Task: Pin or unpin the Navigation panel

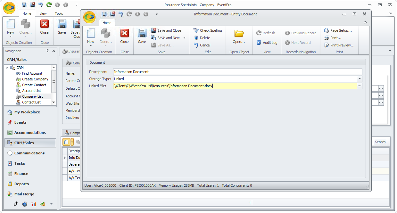Action: 48,51
